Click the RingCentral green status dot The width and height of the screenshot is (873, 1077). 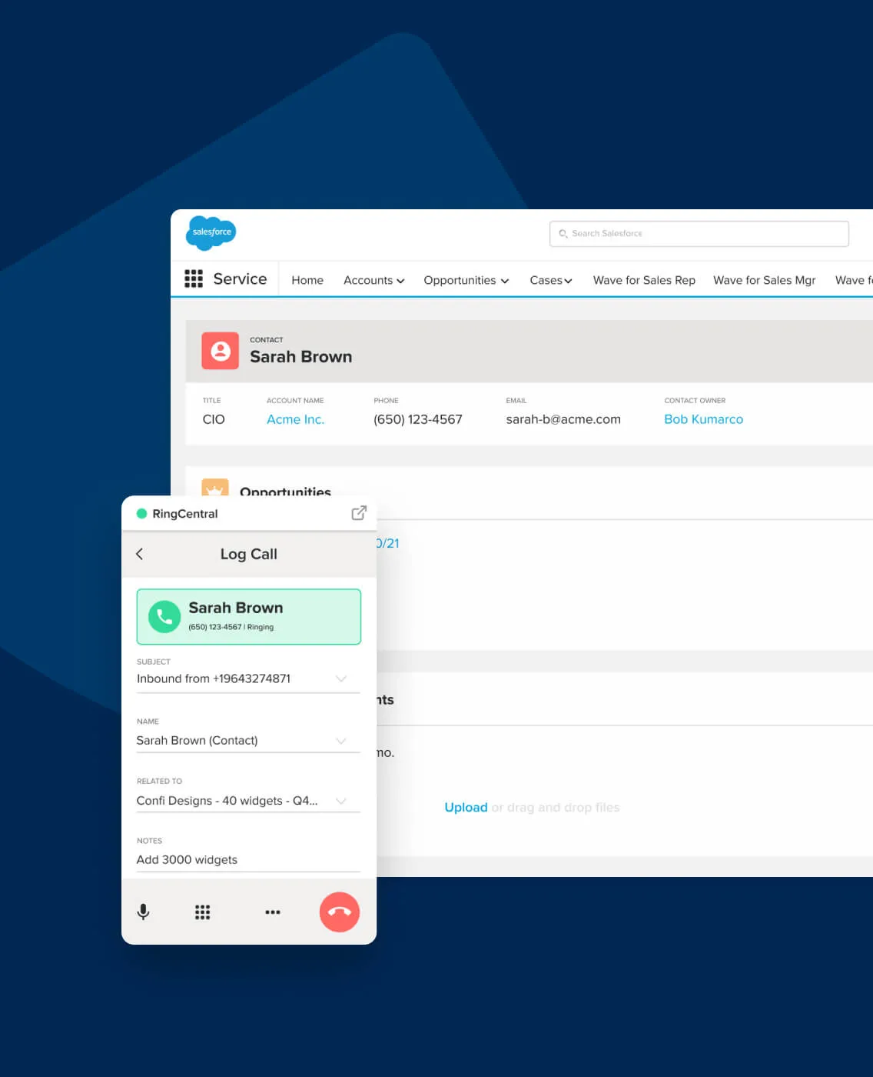141,514
